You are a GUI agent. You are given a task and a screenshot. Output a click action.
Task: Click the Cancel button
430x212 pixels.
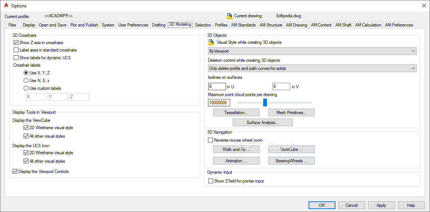pos(352,205)
